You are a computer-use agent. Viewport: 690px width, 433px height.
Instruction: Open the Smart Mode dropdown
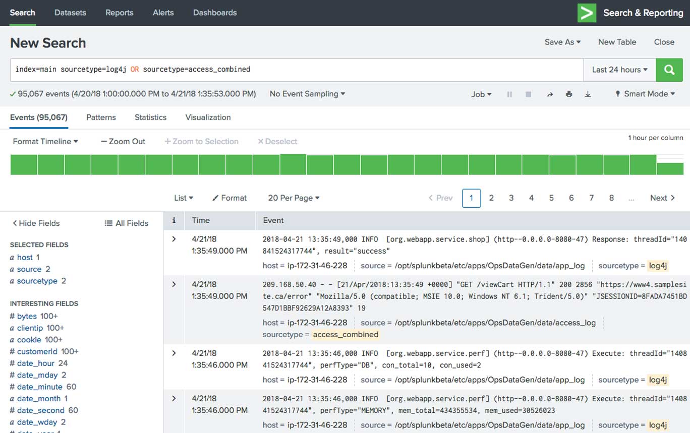point(645,94)
